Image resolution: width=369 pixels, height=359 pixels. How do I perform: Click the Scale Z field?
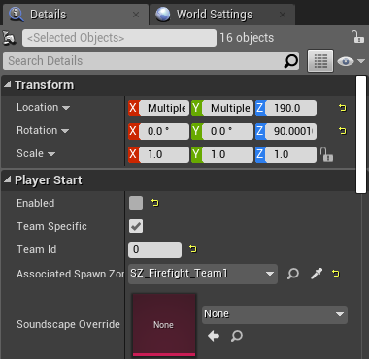pyautogui.click(x=291, y=154)
